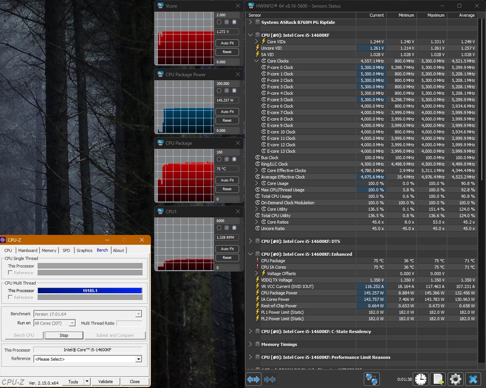Open the remote monitoring two-computers icon in HWiNFO
The height and width of the screenshot is (388, 486).
click(371, 379)
